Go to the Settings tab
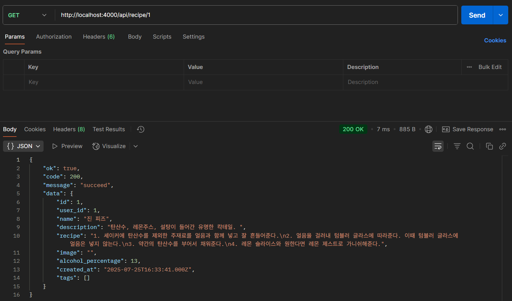The image size is (512, 301). pos(193,37)
